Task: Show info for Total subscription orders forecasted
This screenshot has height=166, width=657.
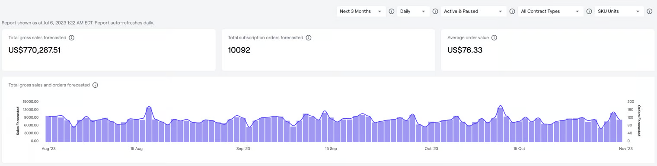Action: point(309,38)
